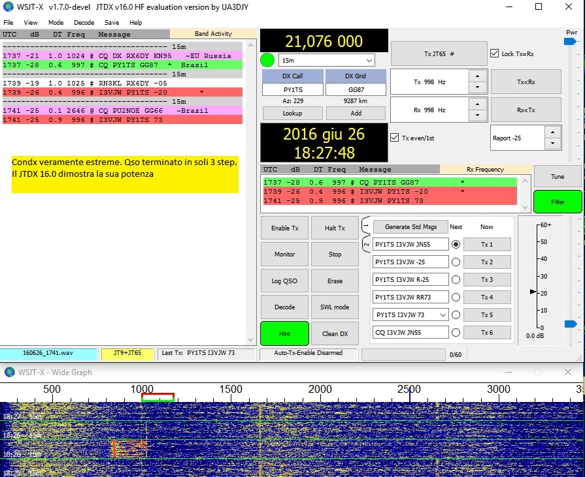585x477 pixels.
Task: Select the Next radio for PY1TS I3VJW R-25
Action: pyautogui.click(x=456, y=280)
